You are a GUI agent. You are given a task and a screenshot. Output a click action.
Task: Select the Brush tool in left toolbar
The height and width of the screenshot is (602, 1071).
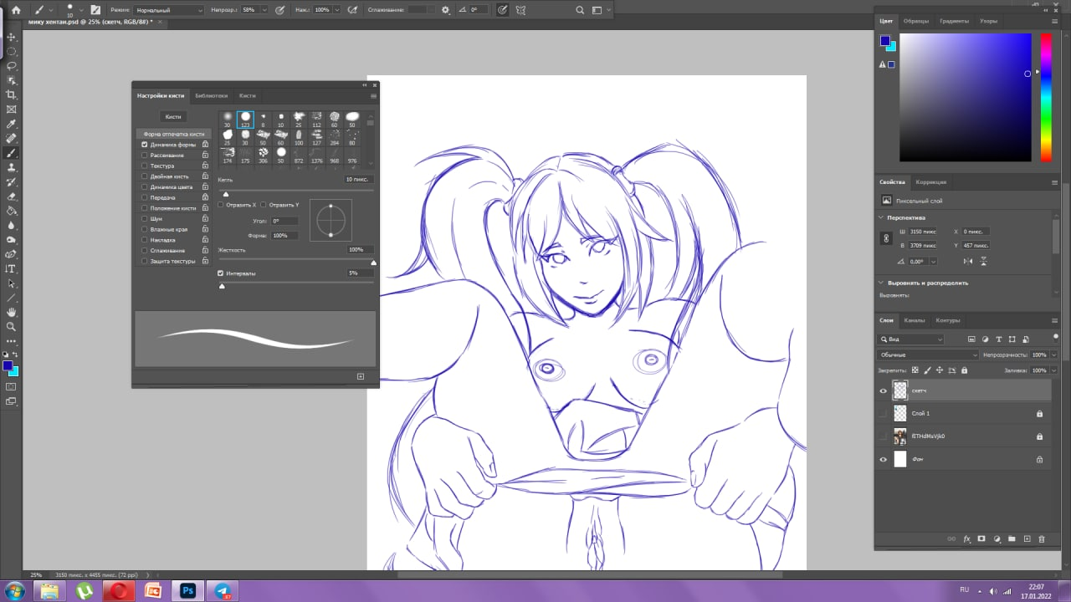tap(11, 153)
